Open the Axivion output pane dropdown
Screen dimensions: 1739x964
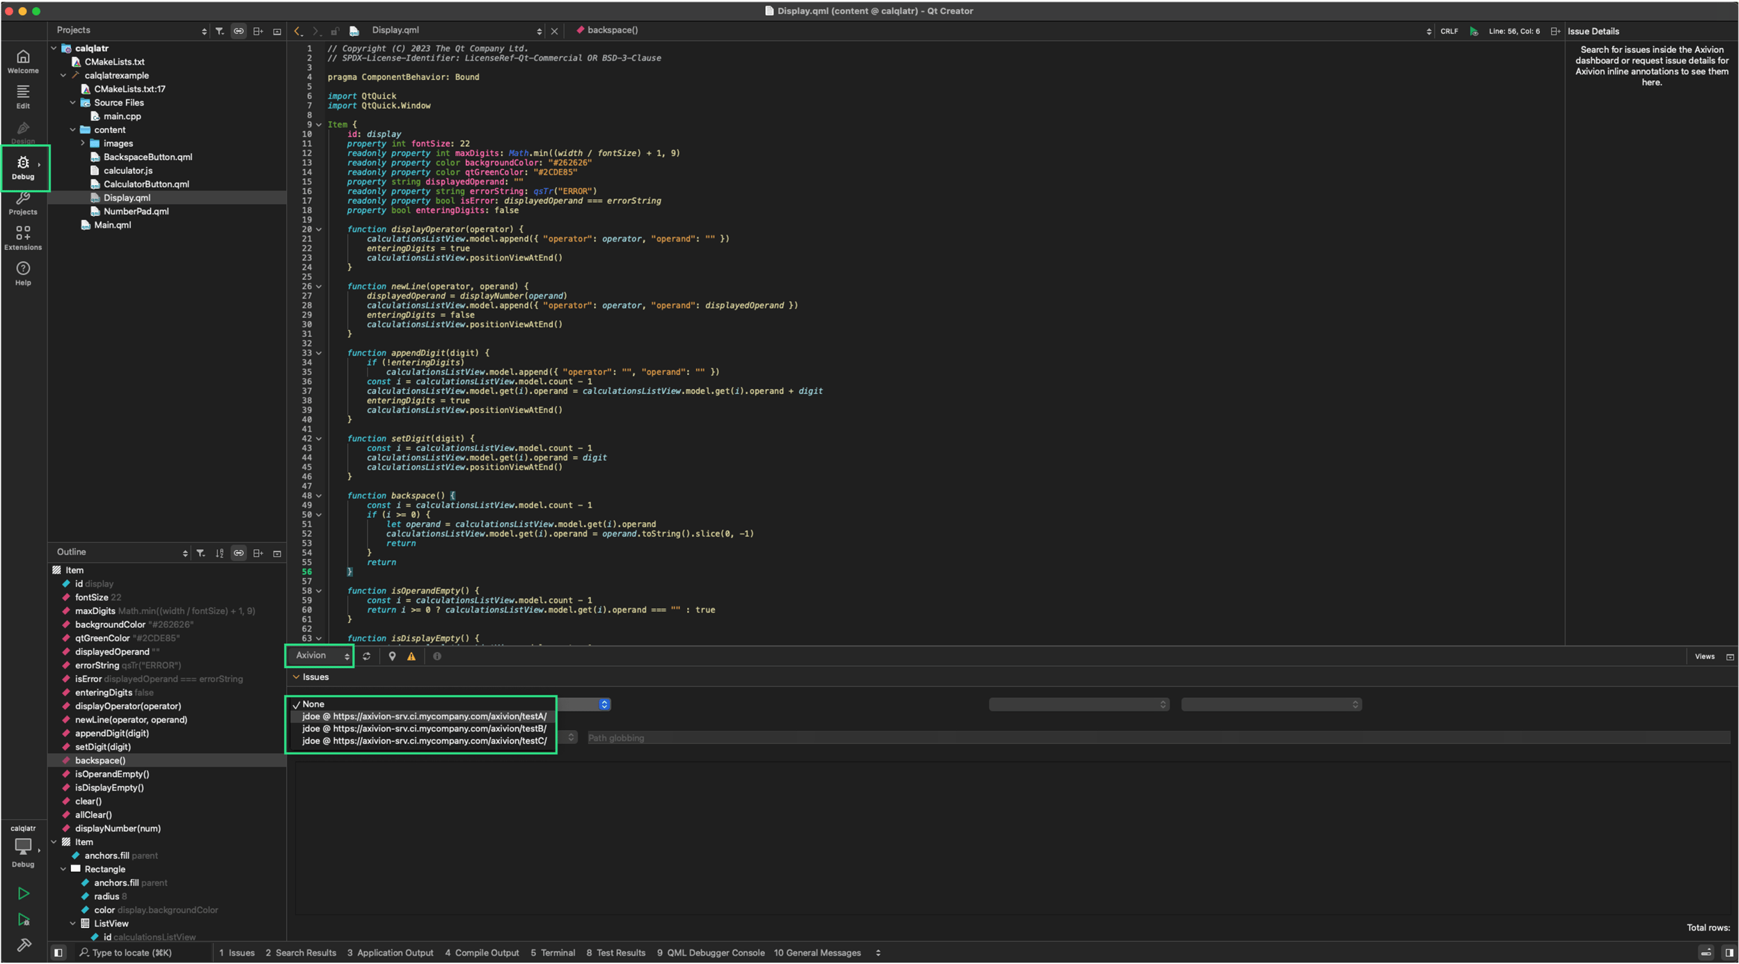pyautogui.click(x=318, y=655)
